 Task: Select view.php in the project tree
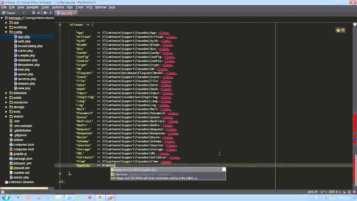(24, 88)
